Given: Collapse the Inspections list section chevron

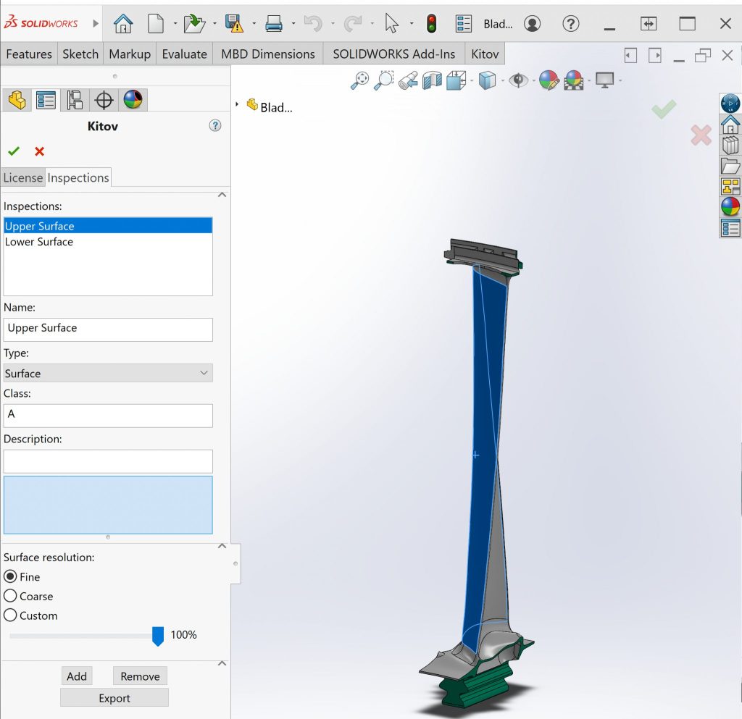Looking at the screenshot, I should tap(222, 194).
